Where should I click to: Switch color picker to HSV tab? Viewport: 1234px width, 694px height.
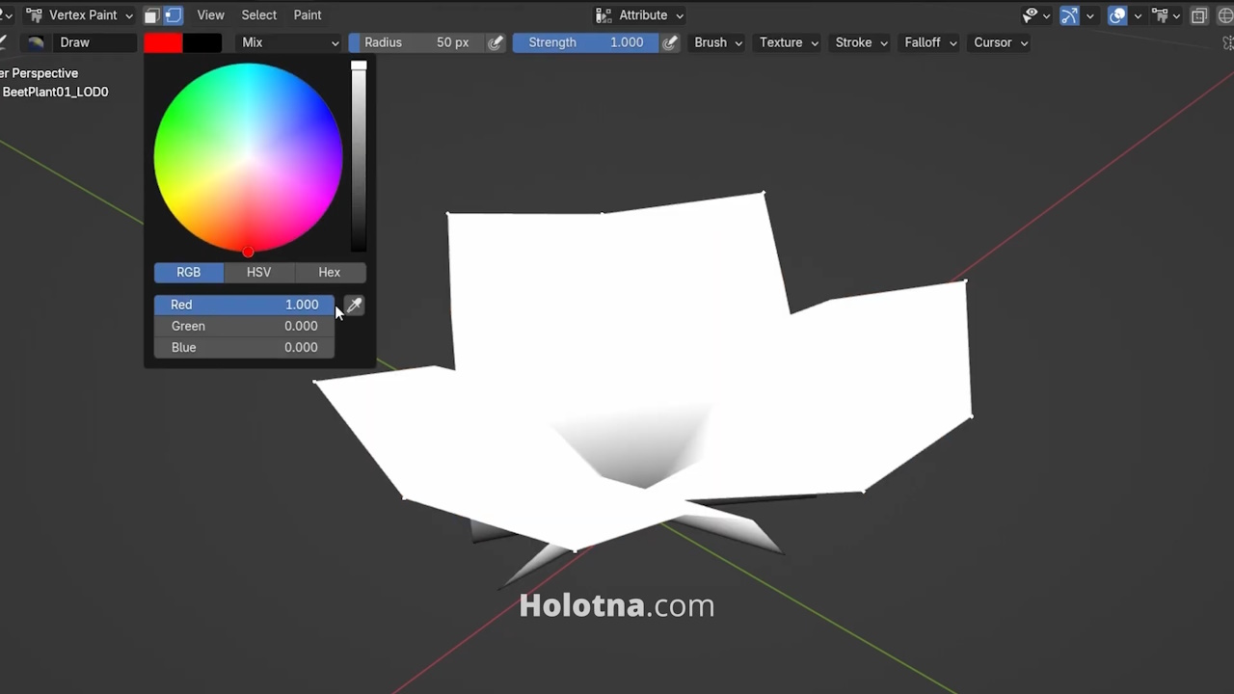[258, 272]
